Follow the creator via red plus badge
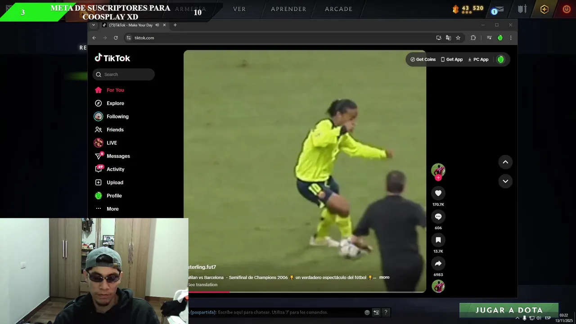The height and width of the screenshot is (324, 576). (438, 178)
